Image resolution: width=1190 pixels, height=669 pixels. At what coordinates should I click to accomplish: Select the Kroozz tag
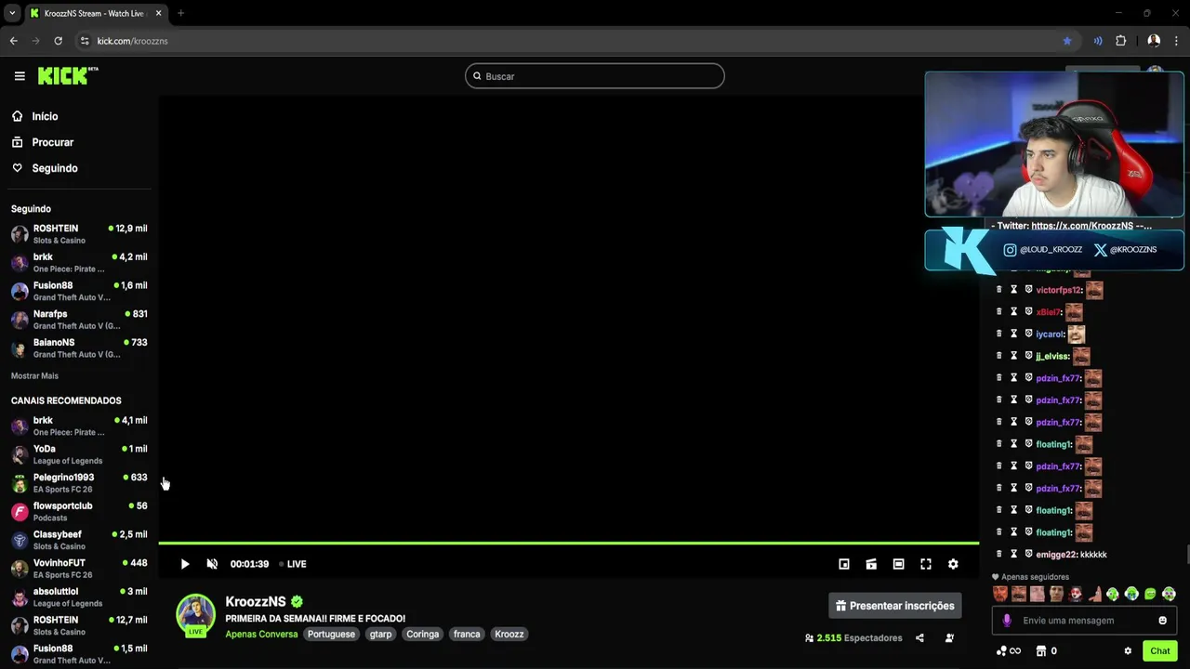tap(509, 635)
